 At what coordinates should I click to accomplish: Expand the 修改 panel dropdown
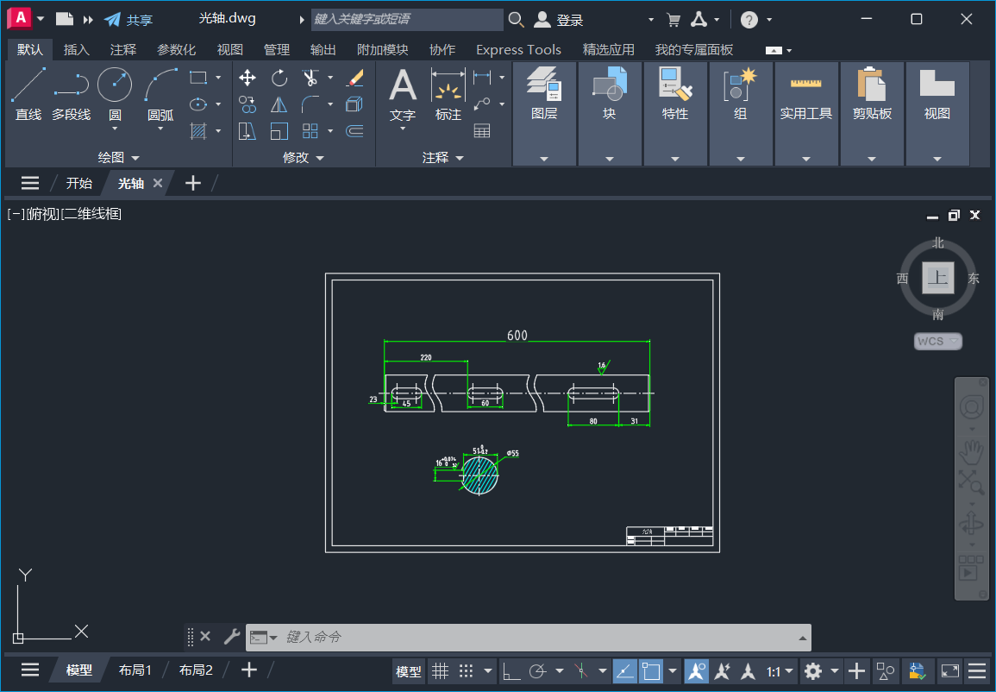tap(319, 157)
